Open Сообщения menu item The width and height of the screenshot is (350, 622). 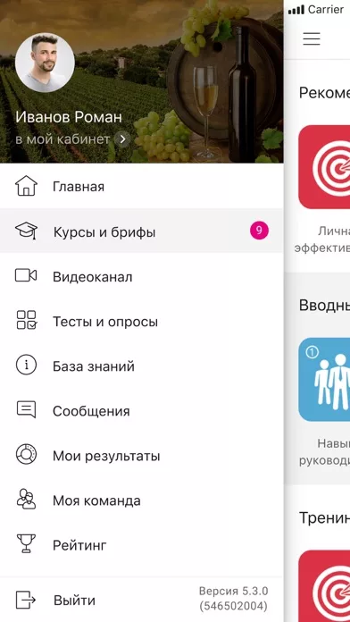141,410
